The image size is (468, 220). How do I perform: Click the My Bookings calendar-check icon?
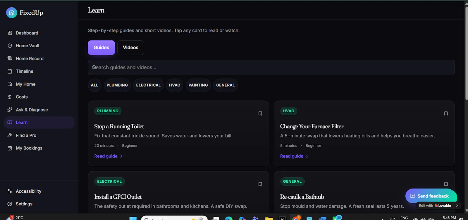[10, 148]
